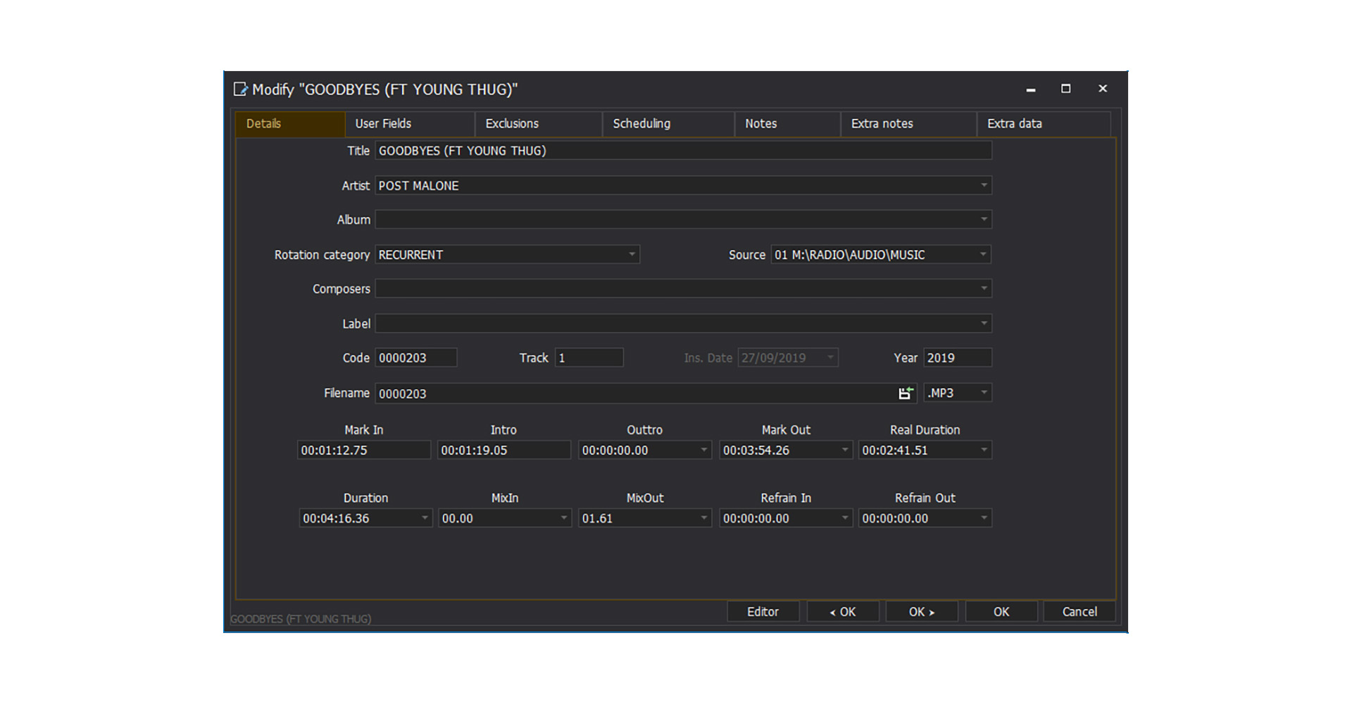Viewport: 1352px width, 704px height.
Task: Expand the Mark Out time dropdown
Action: (844, 450)
